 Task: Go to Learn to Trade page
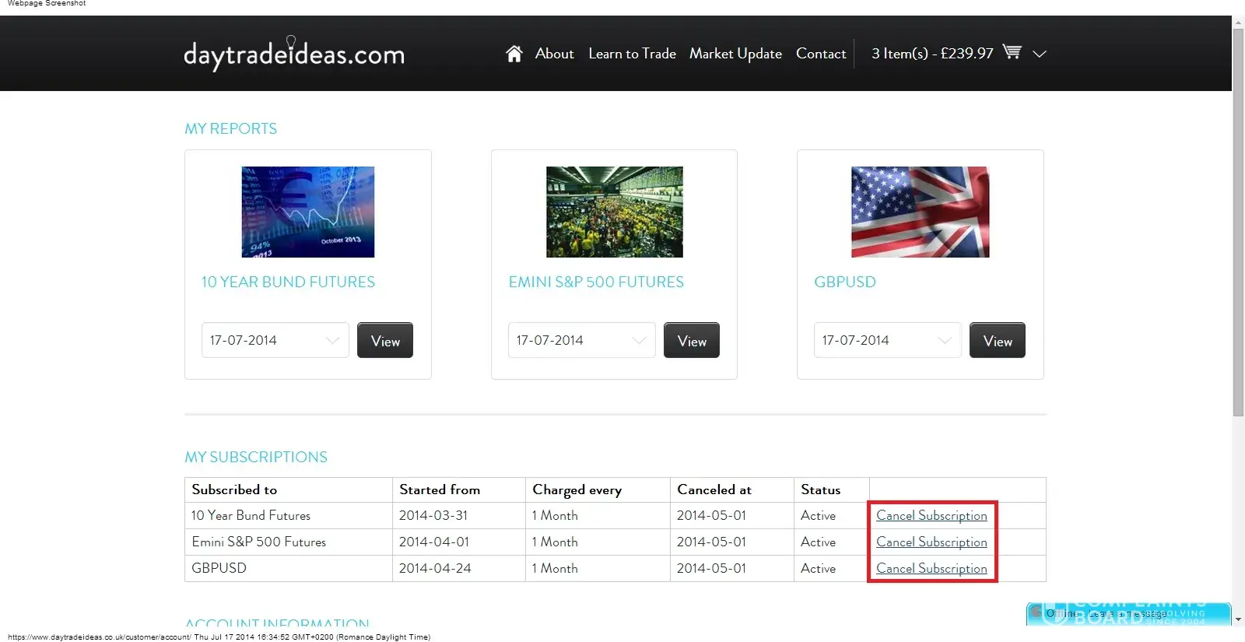click(632, 54)
